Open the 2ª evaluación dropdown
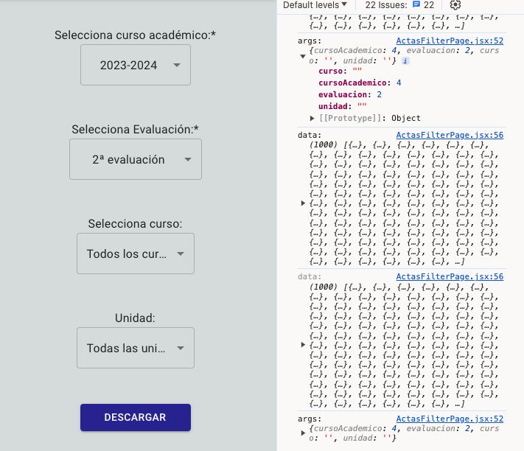Image resolution: width=524 pixels, height=451 pixels. [136, 159]
